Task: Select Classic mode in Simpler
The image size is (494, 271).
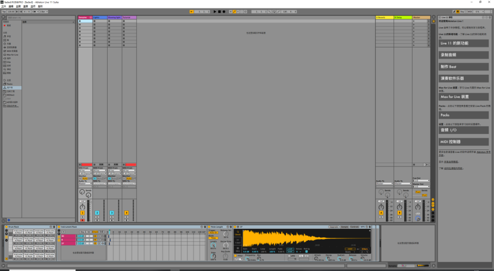Action: [238, 233]
